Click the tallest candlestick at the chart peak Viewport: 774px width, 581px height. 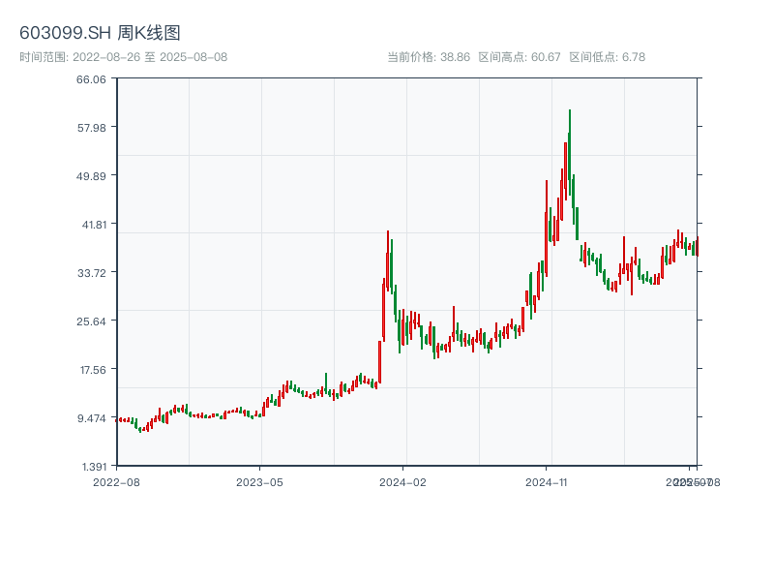point(570,152)
